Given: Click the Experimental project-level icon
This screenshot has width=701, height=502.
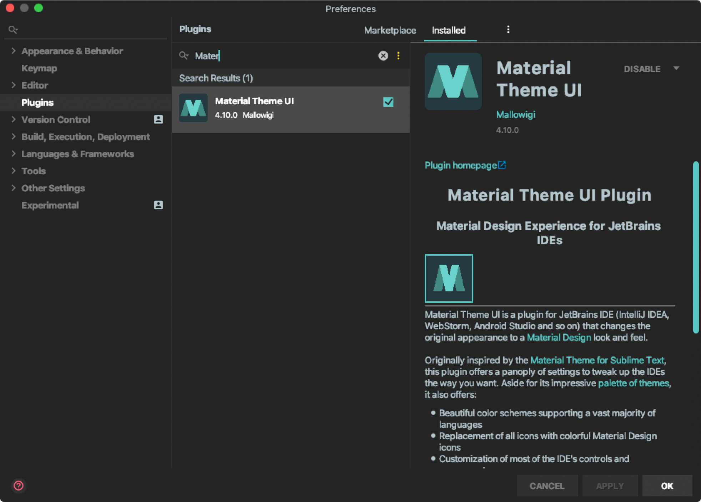Looking at the screenshot, I should pos(158,205).
